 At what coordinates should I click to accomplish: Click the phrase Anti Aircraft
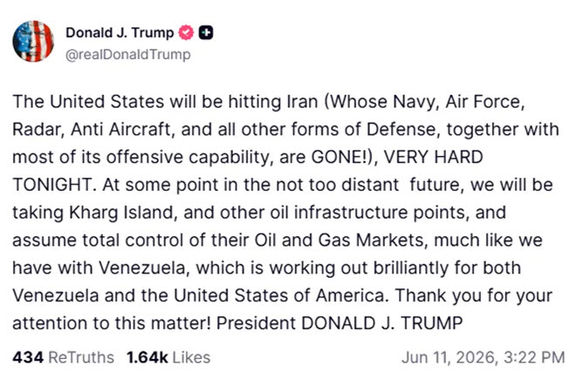pos(120,130)
